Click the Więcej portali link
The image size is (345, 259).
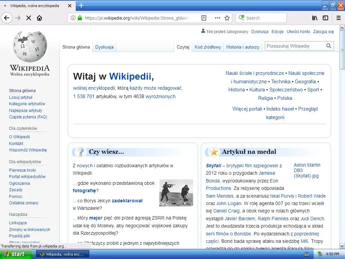pos(247,109)
